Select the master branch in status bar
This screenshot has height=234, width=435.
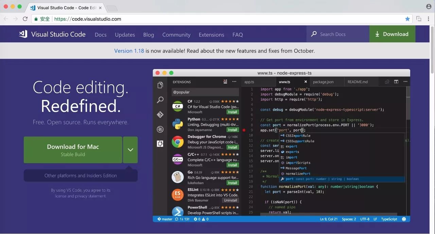pos(164,219)
